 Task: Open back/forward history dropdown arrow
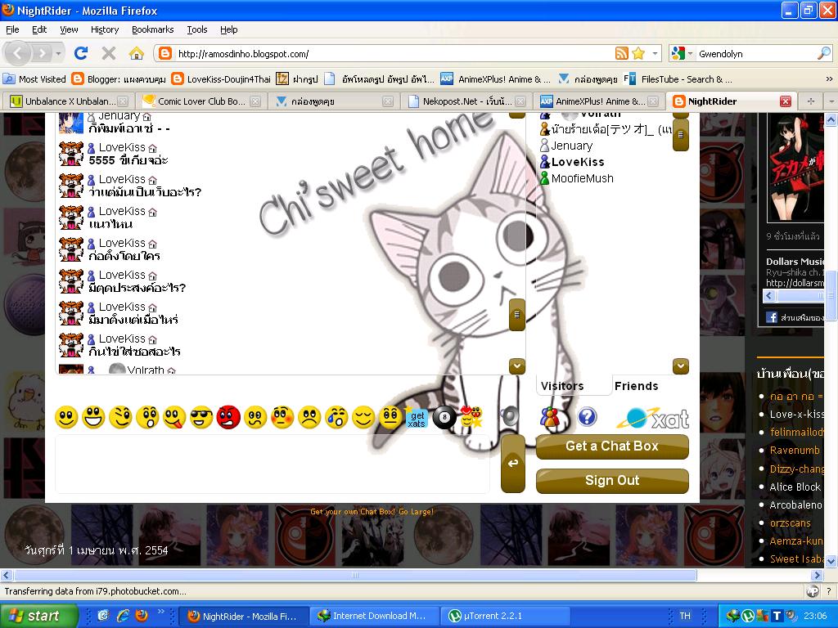click(x=59, y=53)
